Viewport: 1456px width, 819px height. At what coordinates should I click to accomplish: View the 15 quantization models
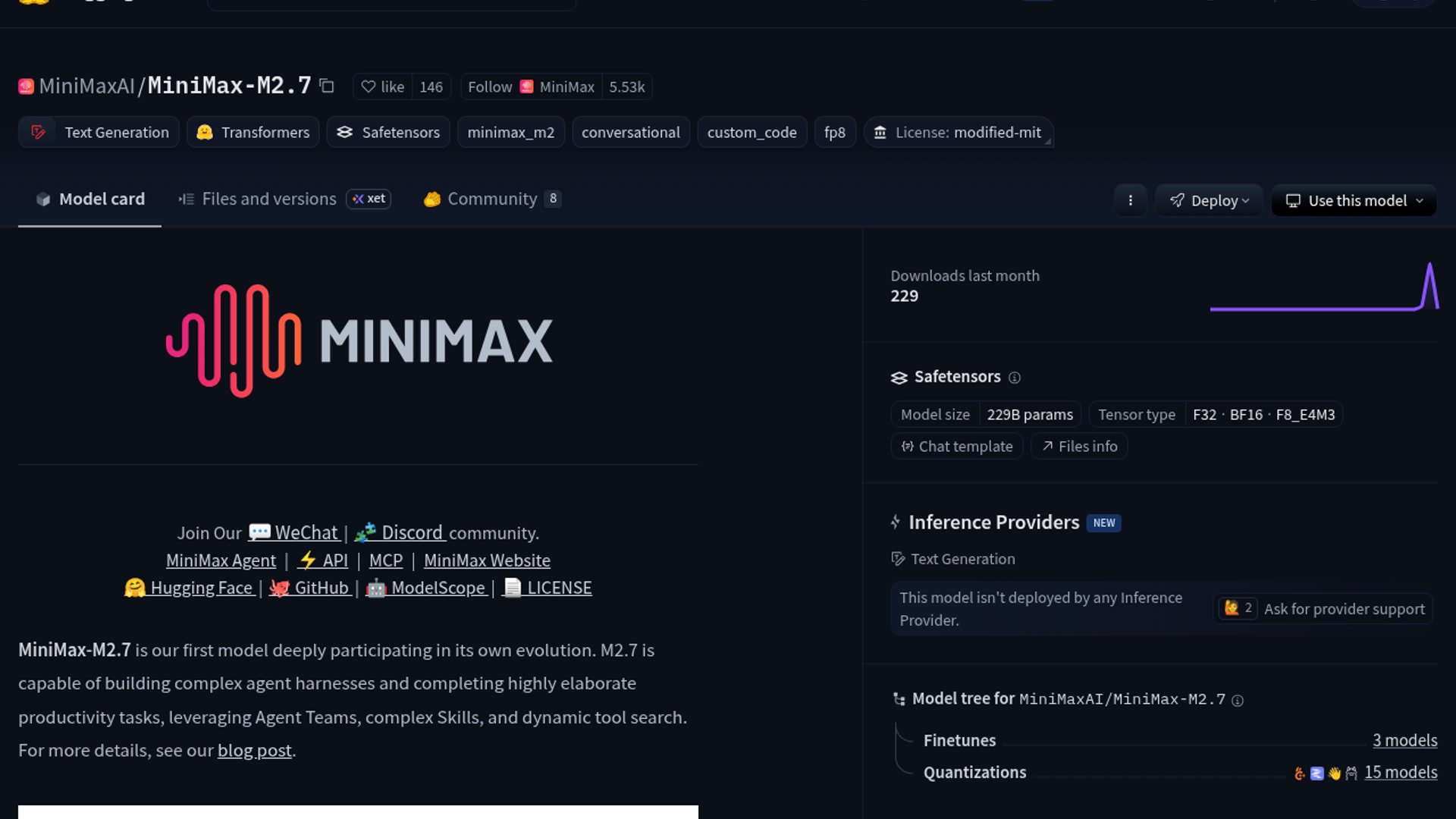click(1401, 772)
